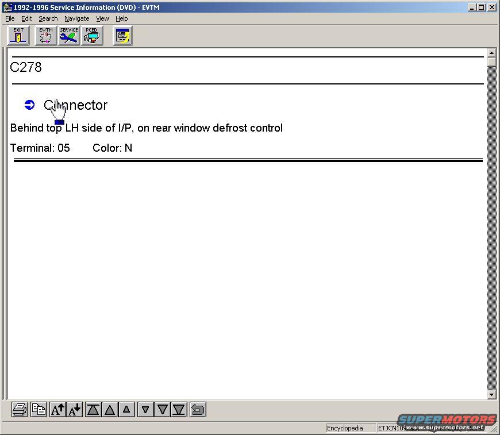Open the PCED diagnostics icon
The image size is (500, 435).
click(91, 36)
